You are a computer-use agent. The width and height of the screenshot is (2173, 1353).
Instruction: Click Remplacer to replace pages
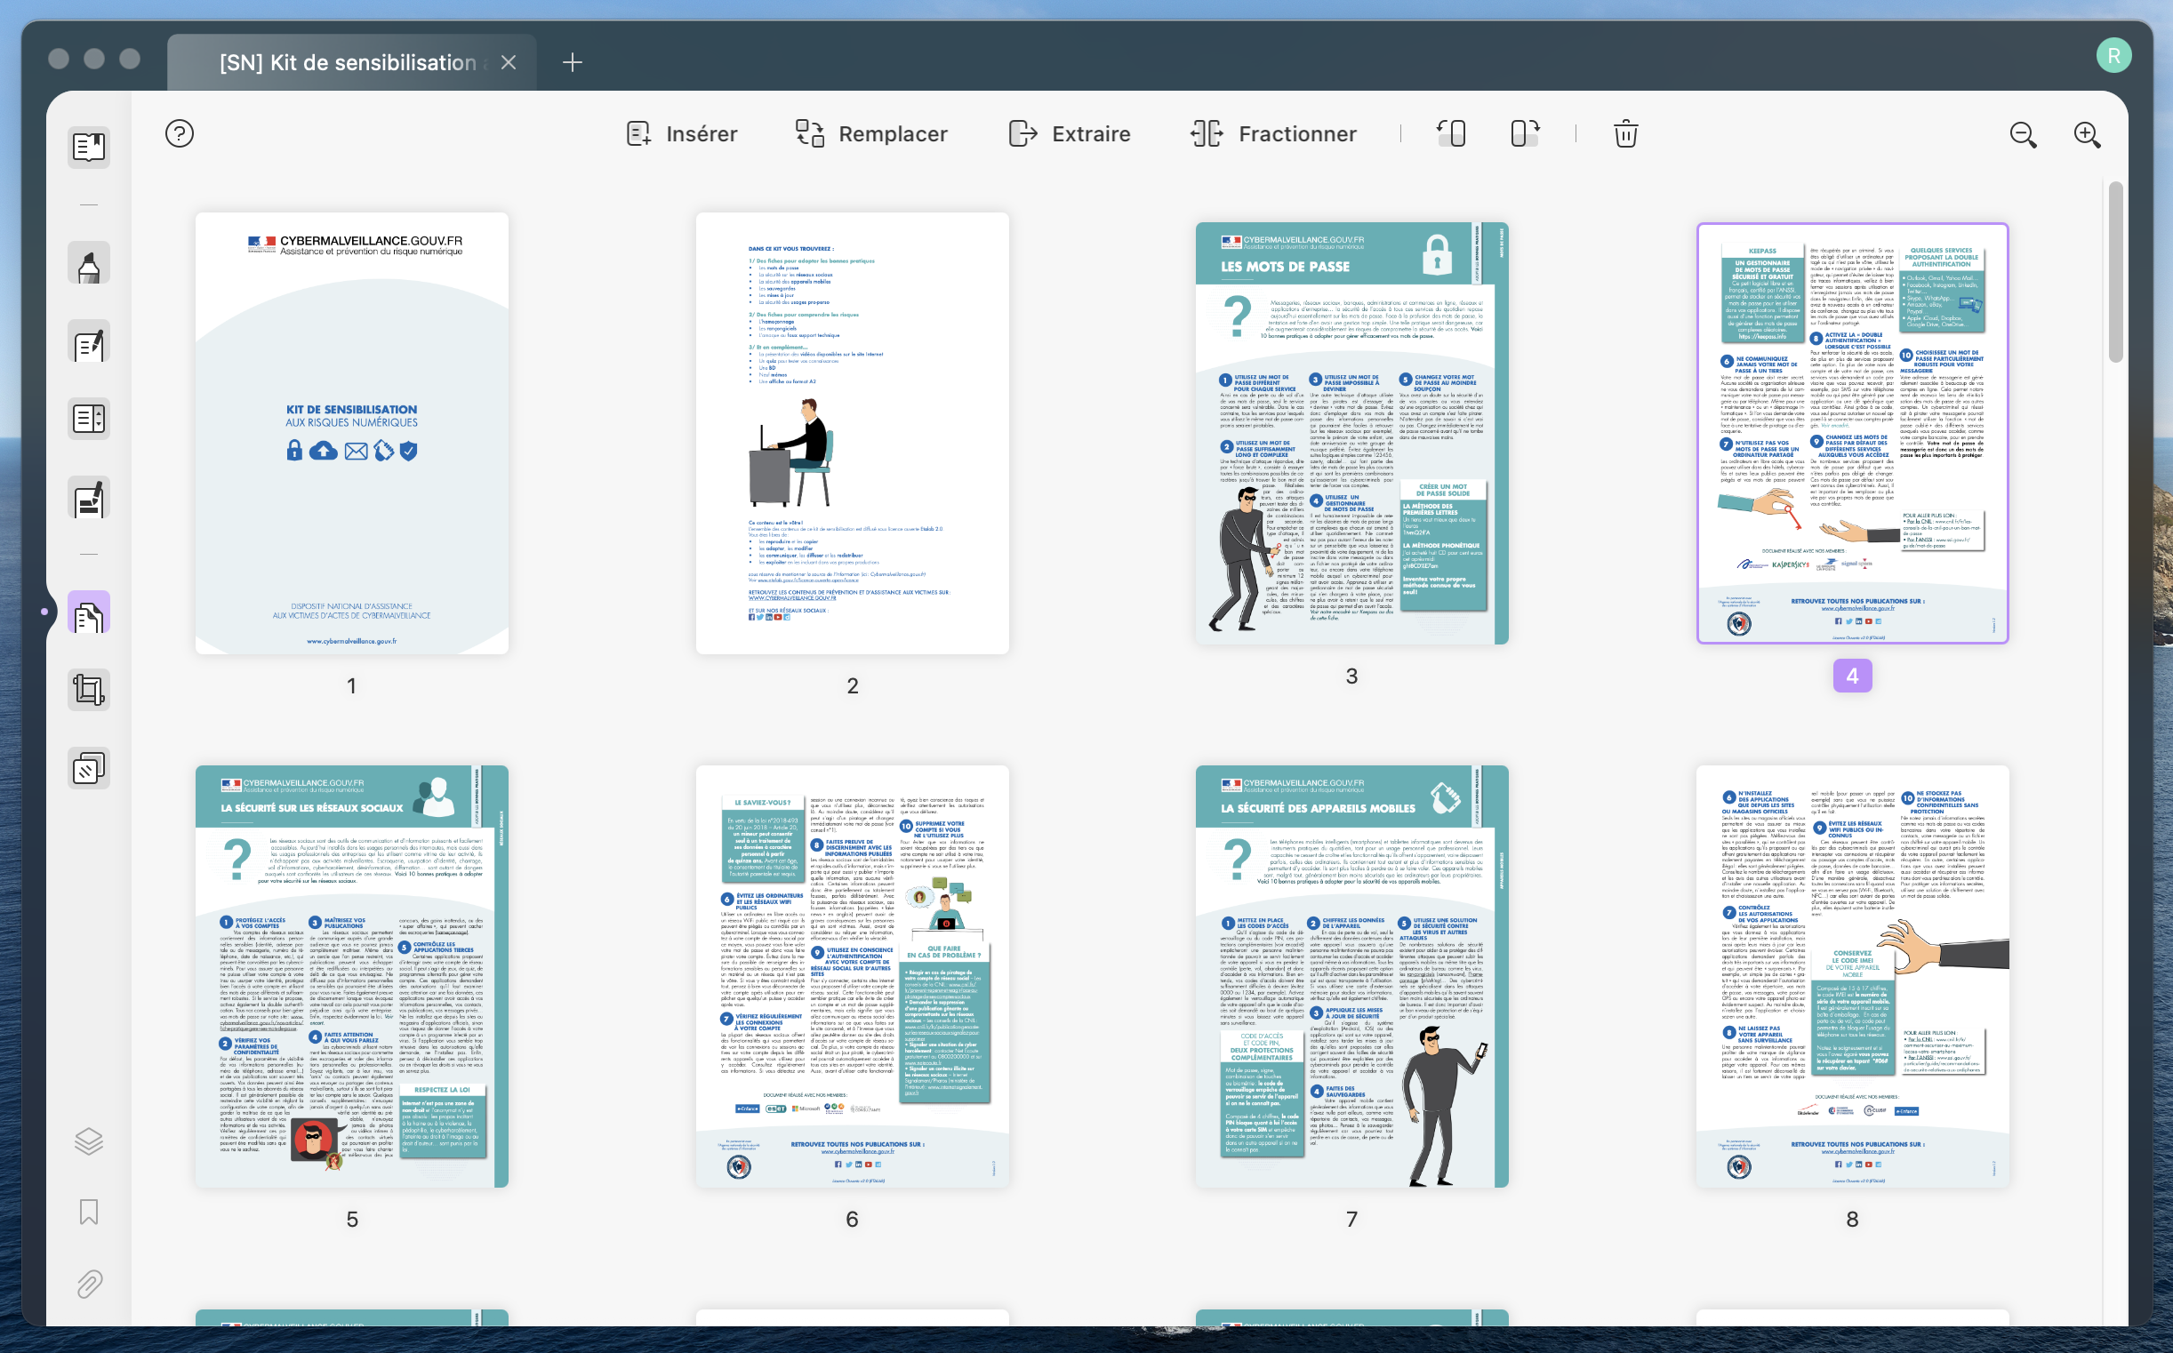[x=871, y=134]
